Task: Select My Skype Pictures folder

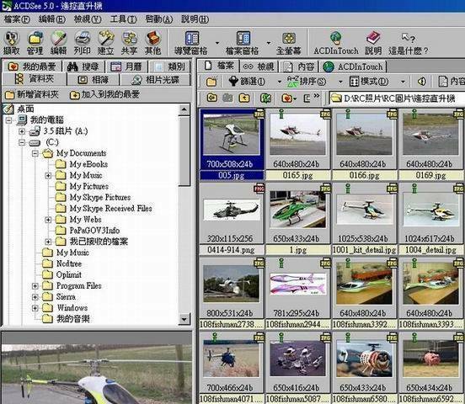Action: coord(100,198)
